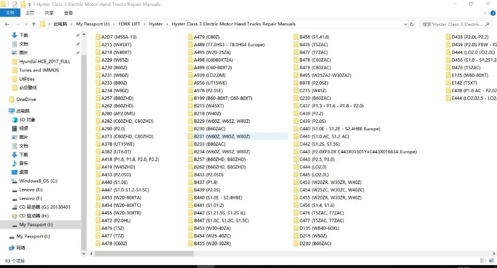Select folder A2D7 (M55A-13)
The width and height of the screenshot is (497, 268).
pos(116,37)
